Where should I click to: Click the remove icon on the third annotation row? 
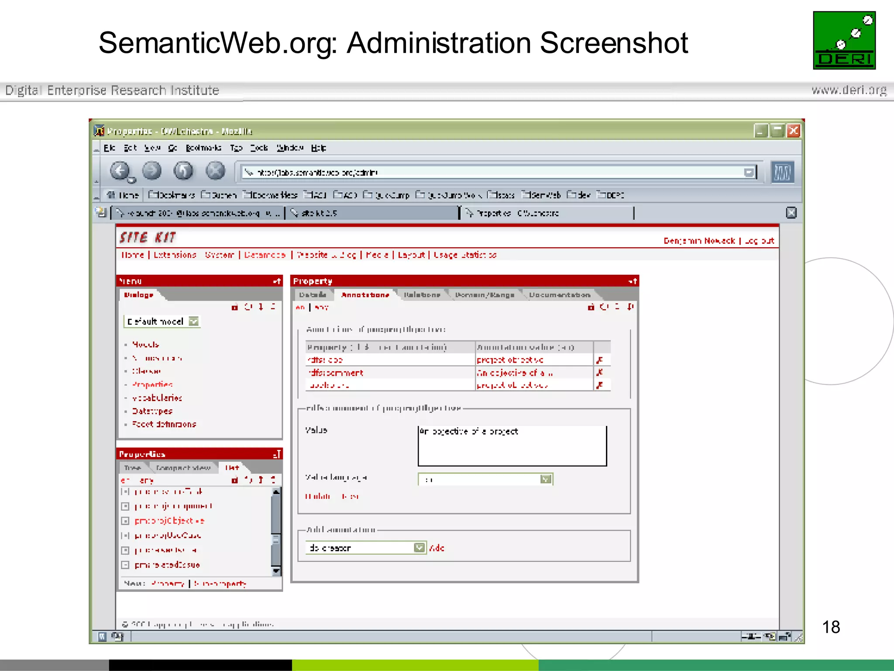pos(600,385)
